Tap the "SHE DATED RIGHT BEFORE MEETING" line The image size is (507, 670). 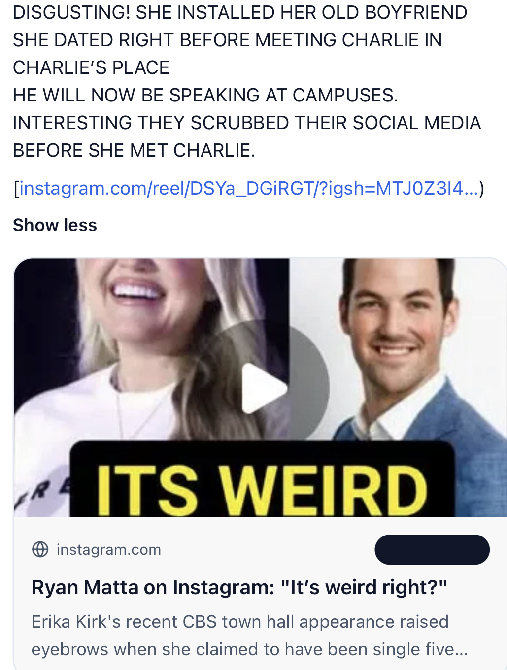(x=227, y=40)
